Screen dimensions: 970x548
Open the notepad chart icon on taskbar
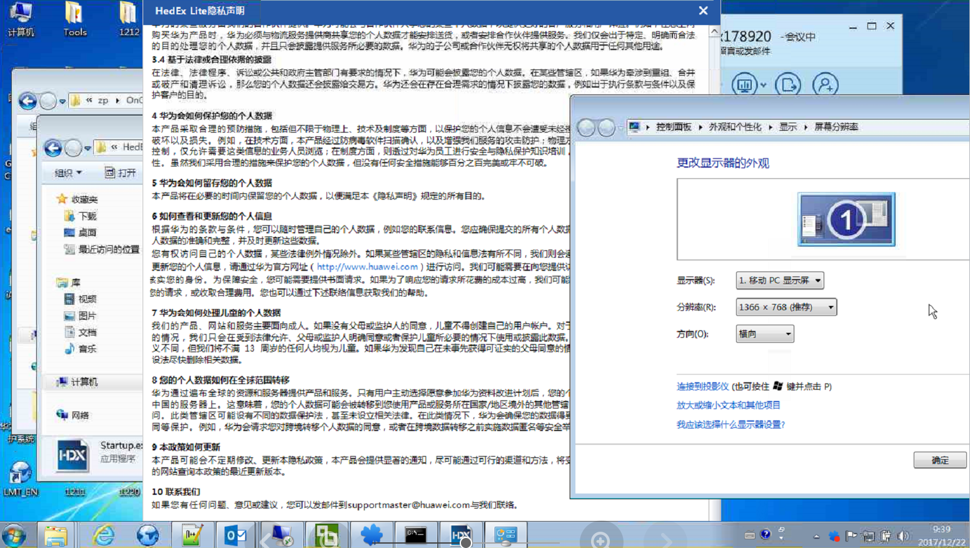192,535
